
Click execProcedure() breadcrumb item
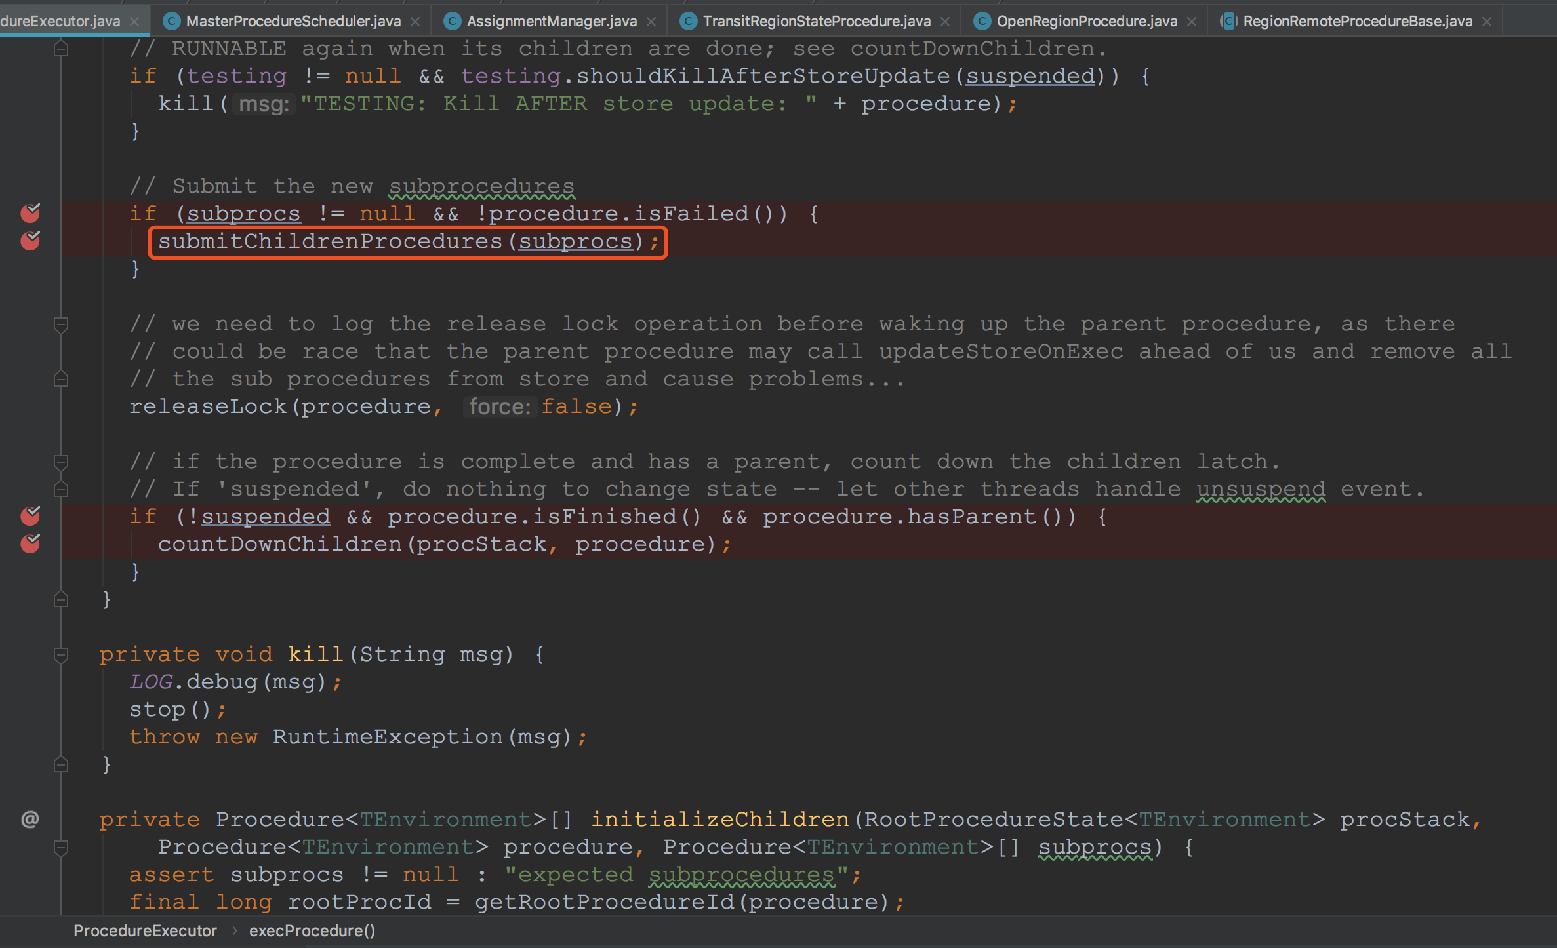click(x=312, y=931)
